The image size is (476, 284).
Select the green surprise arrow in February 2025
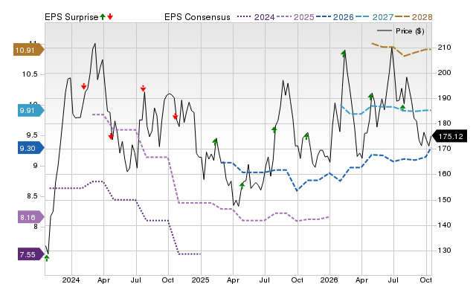pyautogui.click(x=215, y=142)
